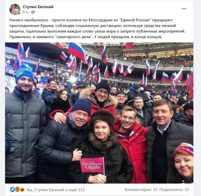Click the woman in striped hat at photo corner
201x196 pixels.
pos(183,163)
